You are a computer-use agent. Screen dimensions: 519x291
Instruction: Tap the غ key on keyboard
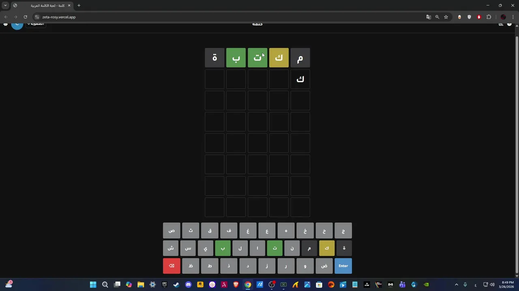click(248, 231)
